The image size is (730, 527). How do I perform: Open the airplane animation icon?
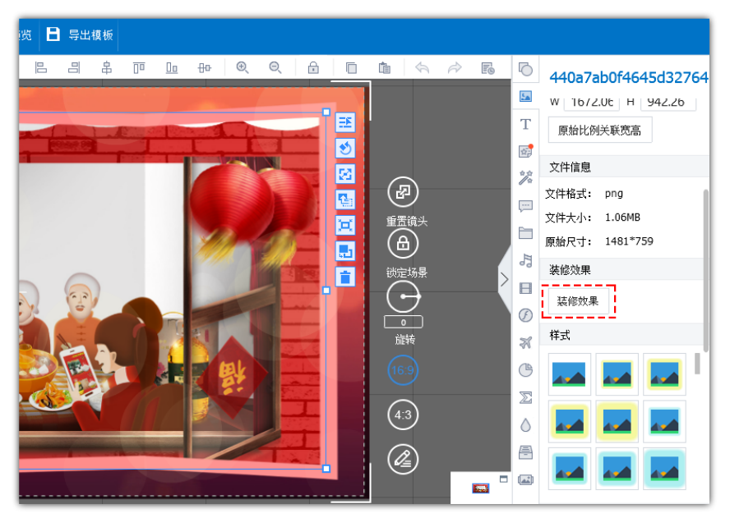point(525,343)
